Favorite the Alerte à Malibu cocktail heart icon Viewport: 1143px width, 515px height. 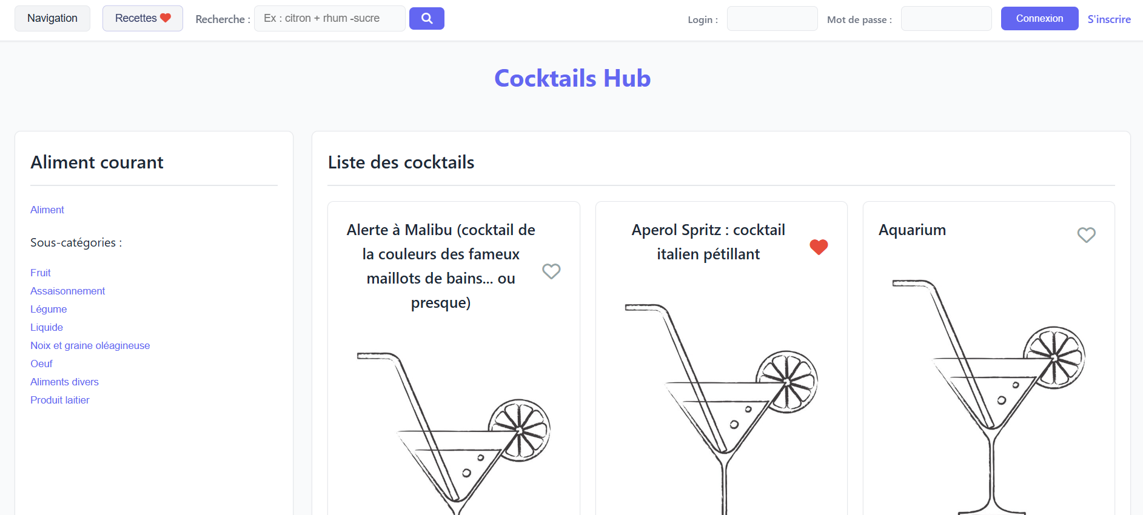551,271
